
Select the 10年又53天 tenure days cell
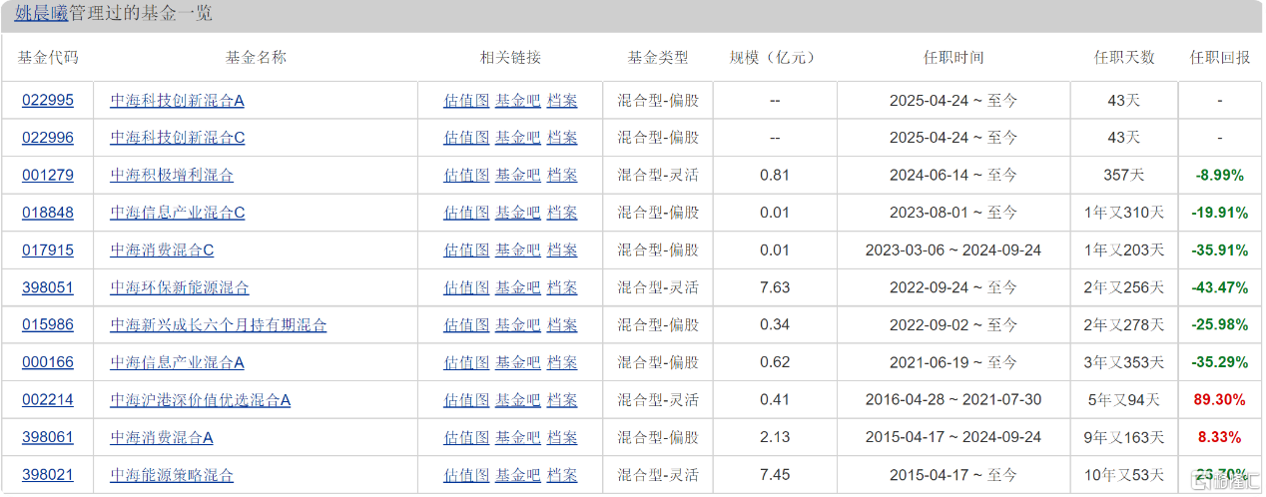[x=1124, y=476]
